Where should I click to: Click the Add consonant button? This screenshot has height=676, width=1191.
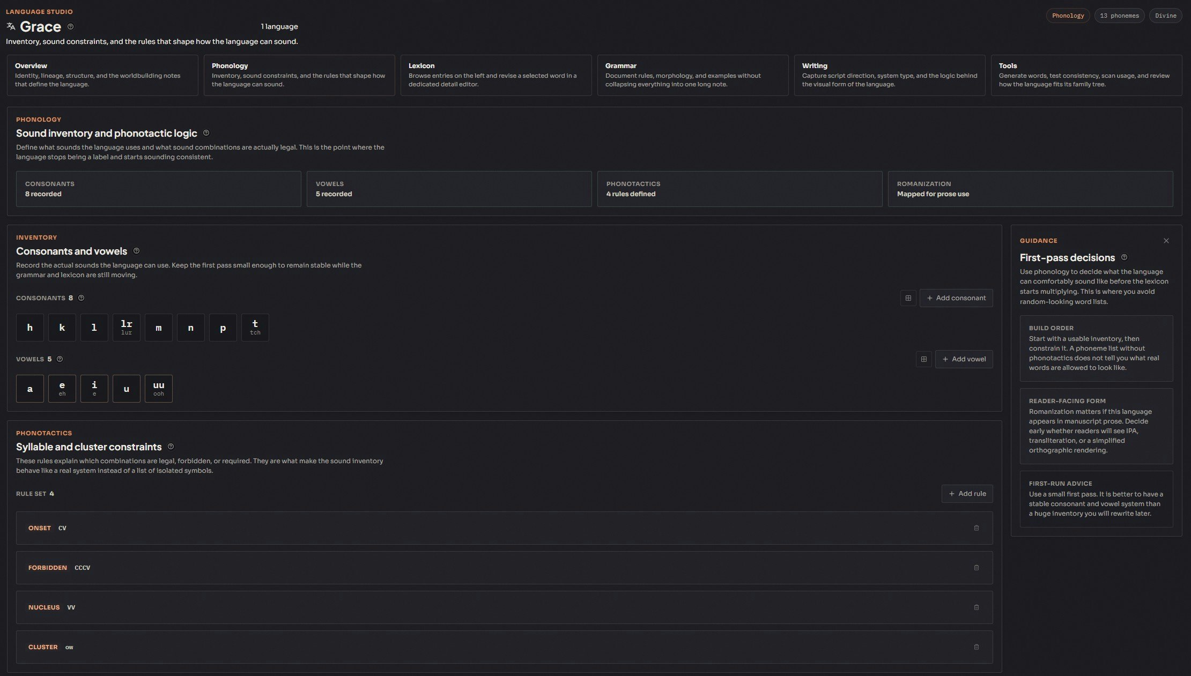pos(956,298)
